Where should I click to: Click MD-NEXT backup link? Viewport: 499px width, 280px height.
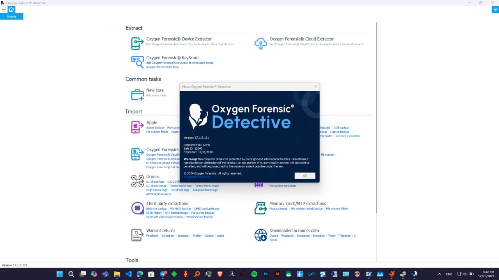coord(180,209)
